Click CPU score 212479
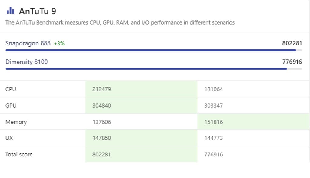 tap(102, 89)
